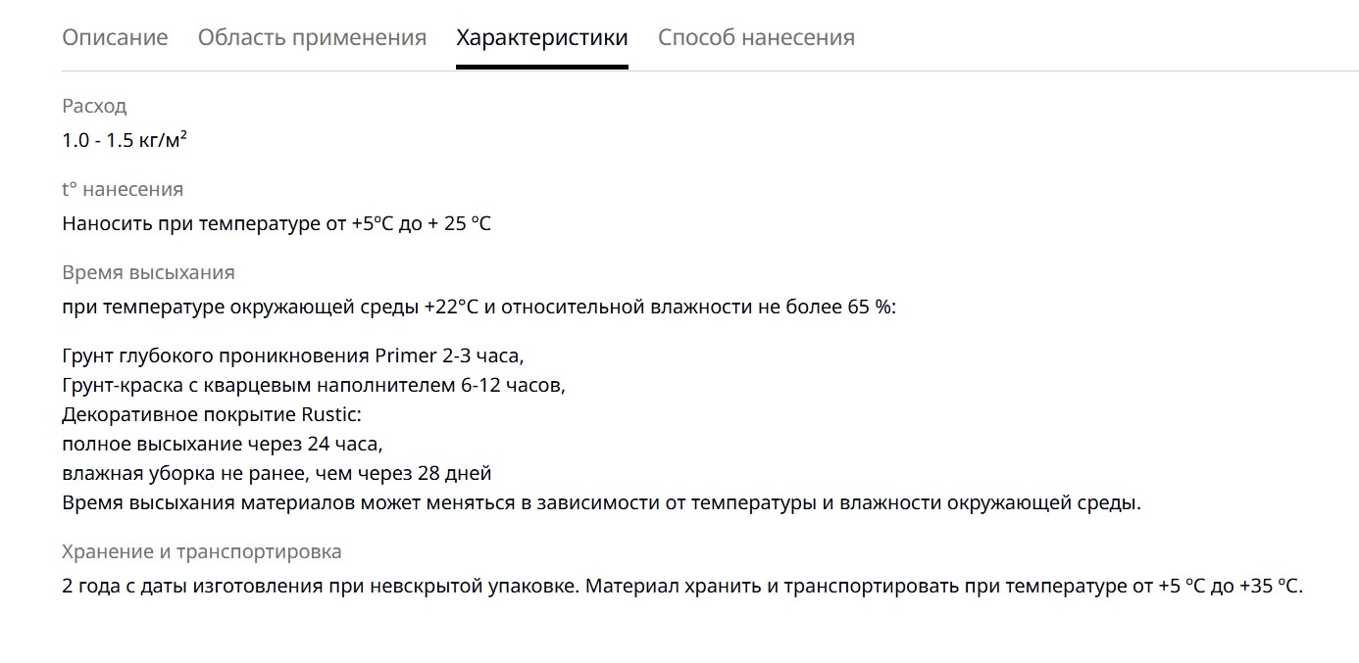
Task: Click the полное высыхание через 24 часа line
Action: tap(223, 444)
